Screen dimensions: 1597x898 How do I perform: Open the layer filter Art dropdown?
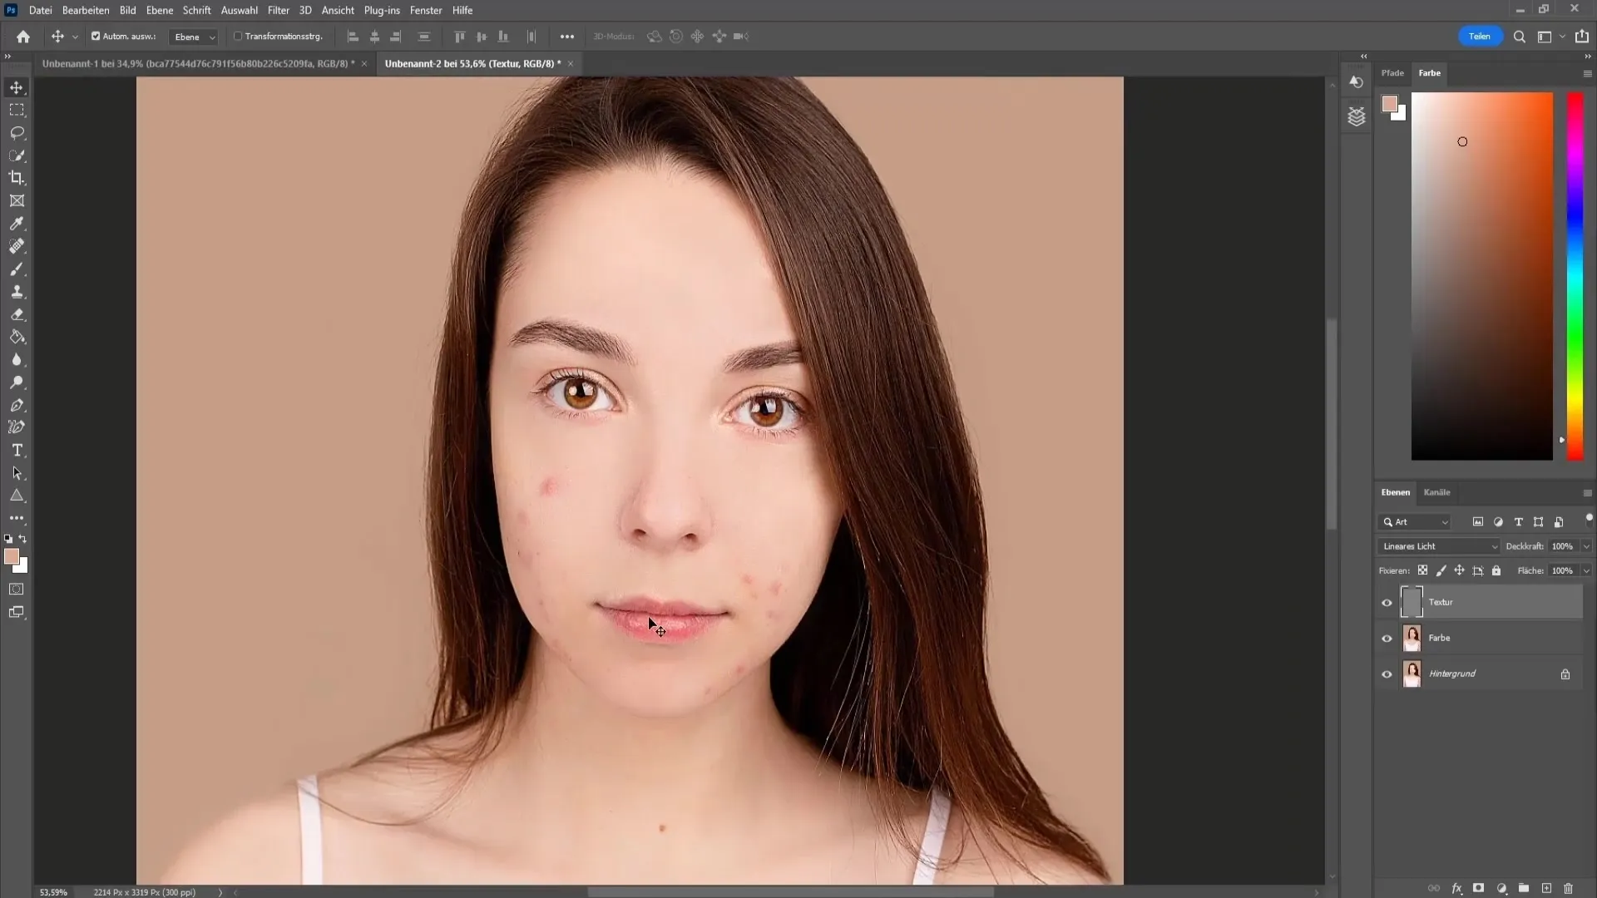click(x=1415, y=522)
